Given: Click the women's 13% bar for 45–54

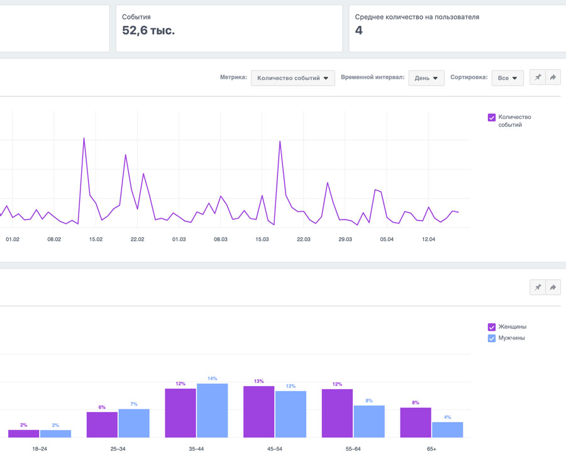Looking at the screenshot, I should pos(258,412).
